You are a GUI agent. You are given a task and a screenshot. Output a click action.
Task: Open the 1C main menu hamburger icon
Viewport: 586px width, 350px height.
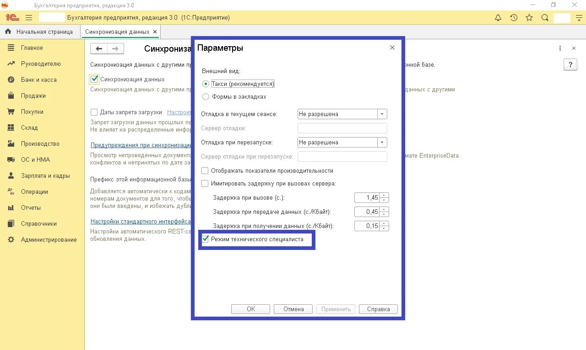coord(29,18)
